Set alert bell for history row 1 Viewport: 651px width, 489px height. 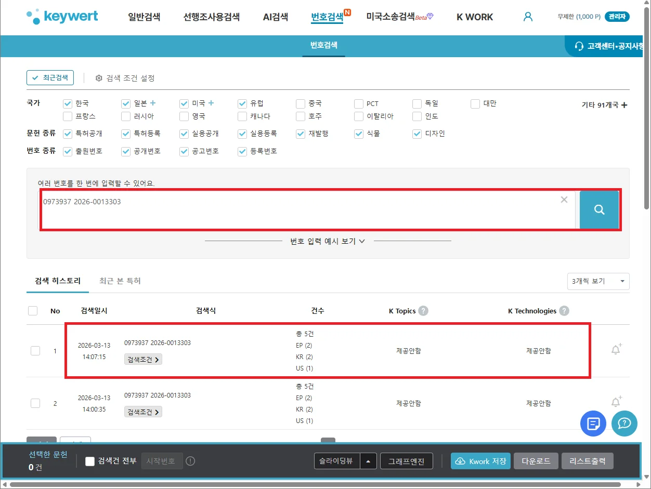(x=616, y=350)
